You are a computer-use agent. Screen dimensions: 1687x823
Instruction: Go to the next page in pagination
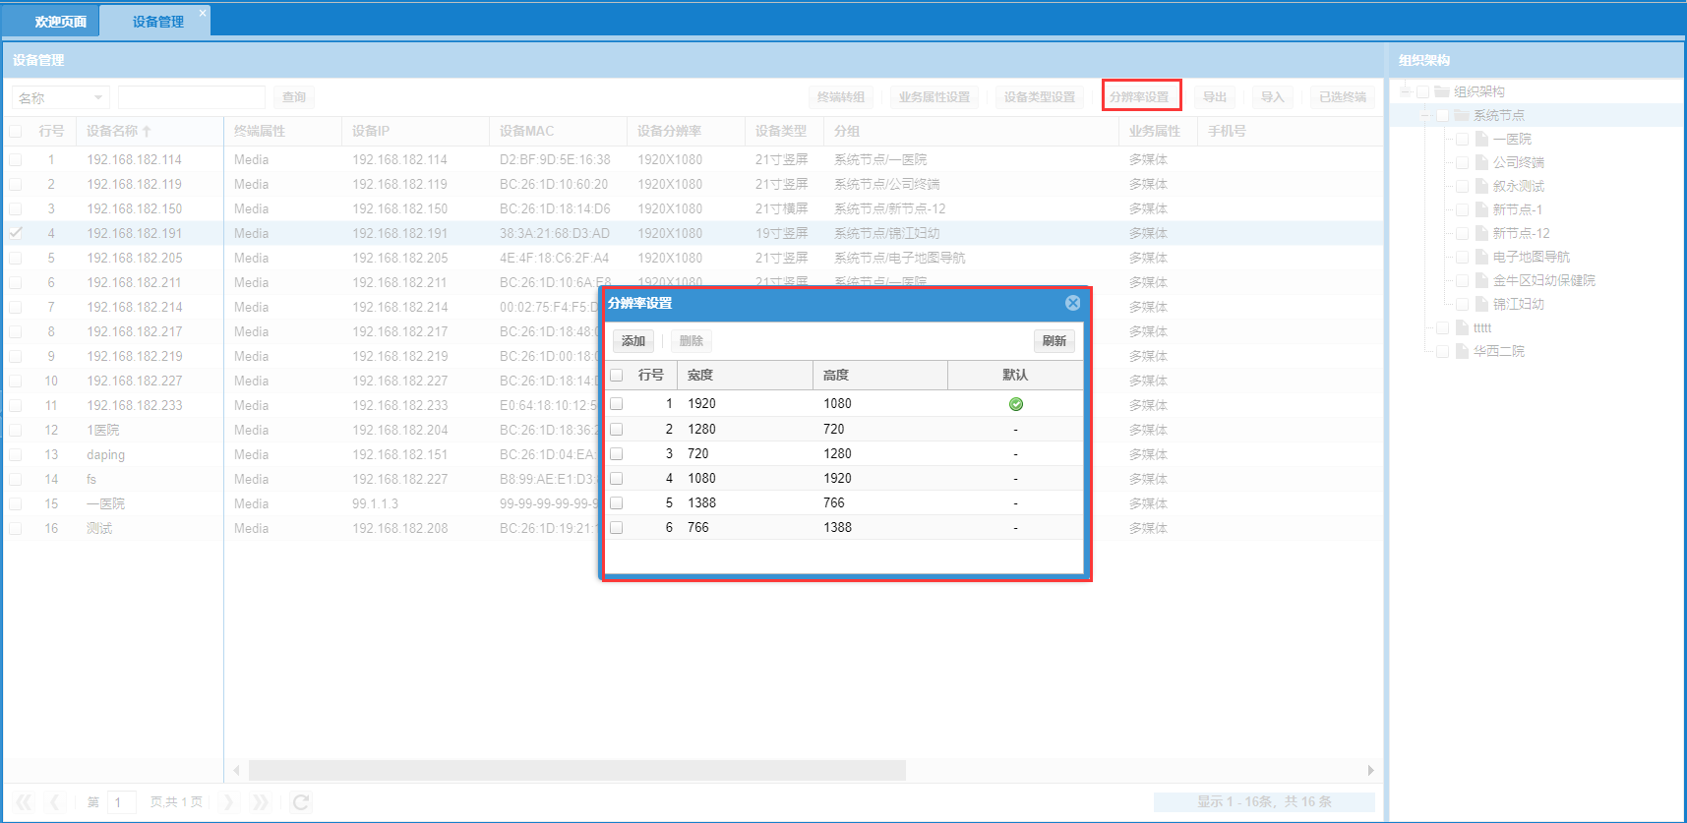click(x=228, y=802)
